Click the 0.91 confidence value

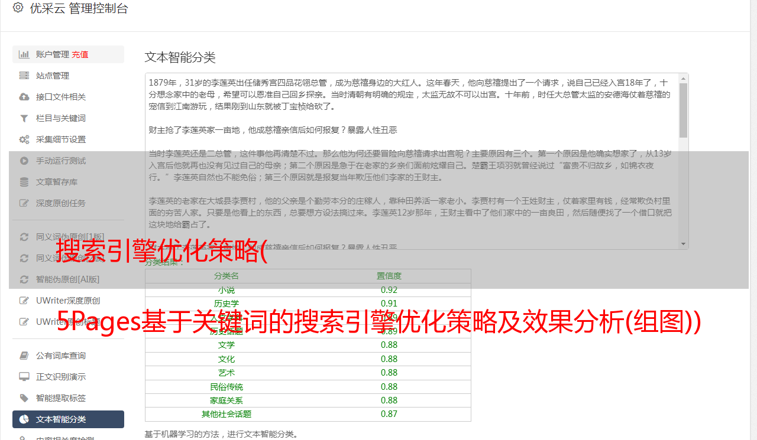click(389, 304)
